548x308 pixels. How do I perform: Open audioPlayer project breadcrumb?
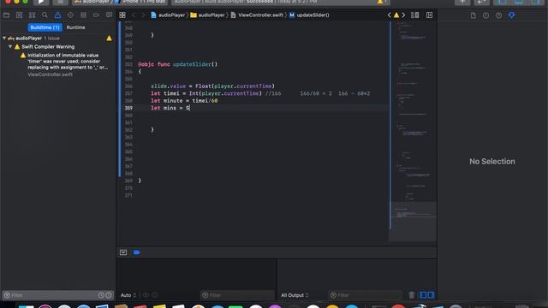[168, 15]
